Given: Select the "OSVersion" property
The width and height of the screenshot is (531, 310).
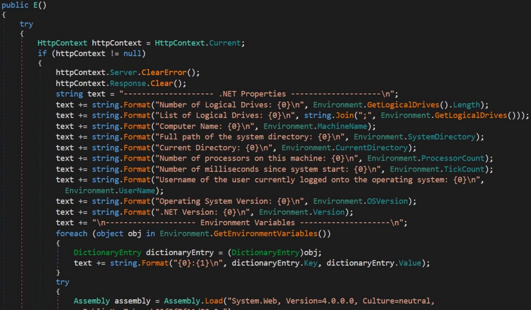Looking at the screenshot, I should [387, 201].
